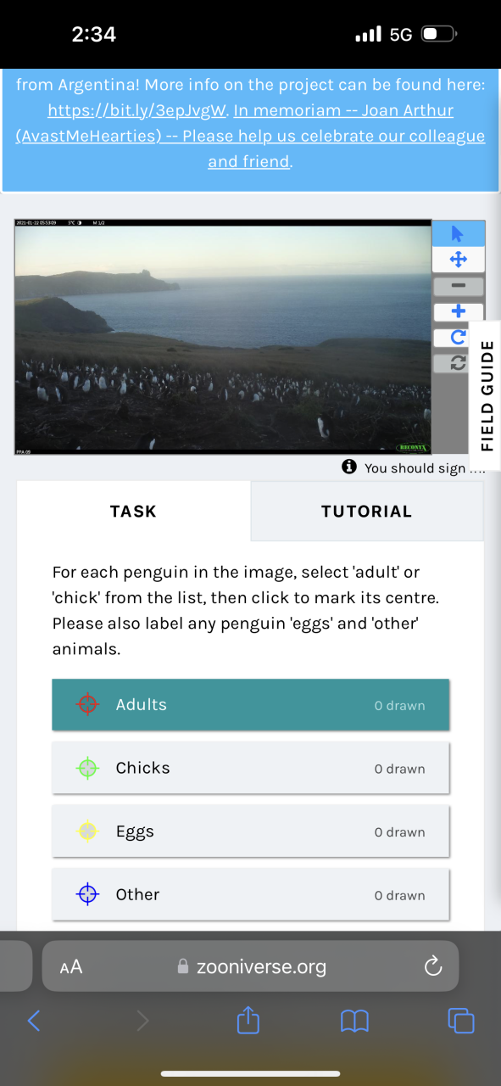Image resolution: width=501 pixels, height=1086 pixels.
Task: Tap the AA reader options button
Action: [x=71, y=966]
